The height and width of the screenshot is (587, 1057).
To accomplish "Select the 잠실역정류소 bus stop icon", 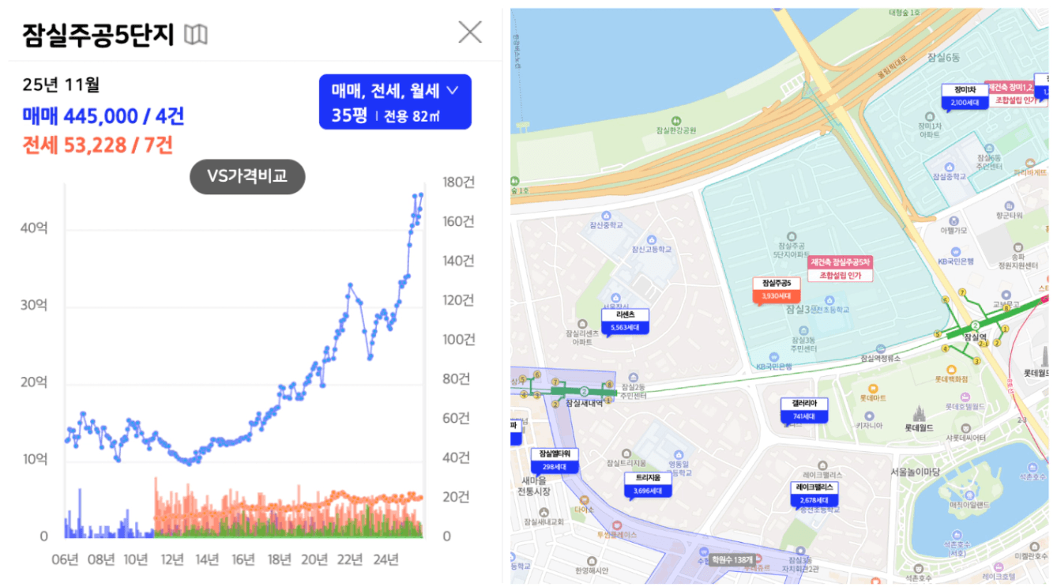I will click(879, 348).
